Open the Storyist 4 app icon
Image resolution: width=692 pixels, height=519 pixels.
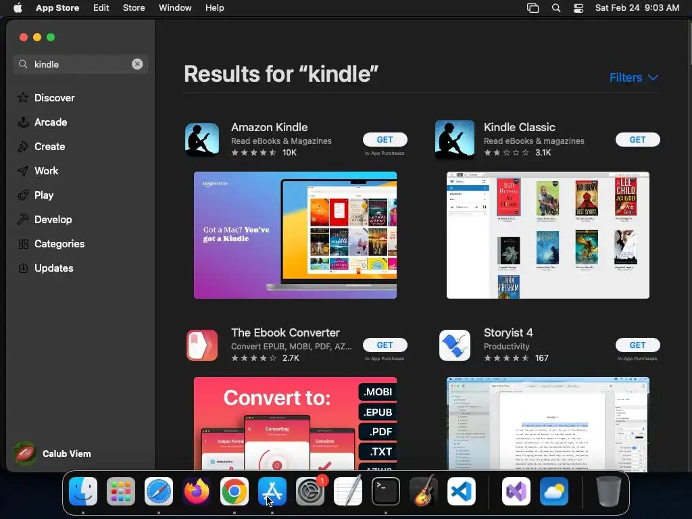(455, 345)
